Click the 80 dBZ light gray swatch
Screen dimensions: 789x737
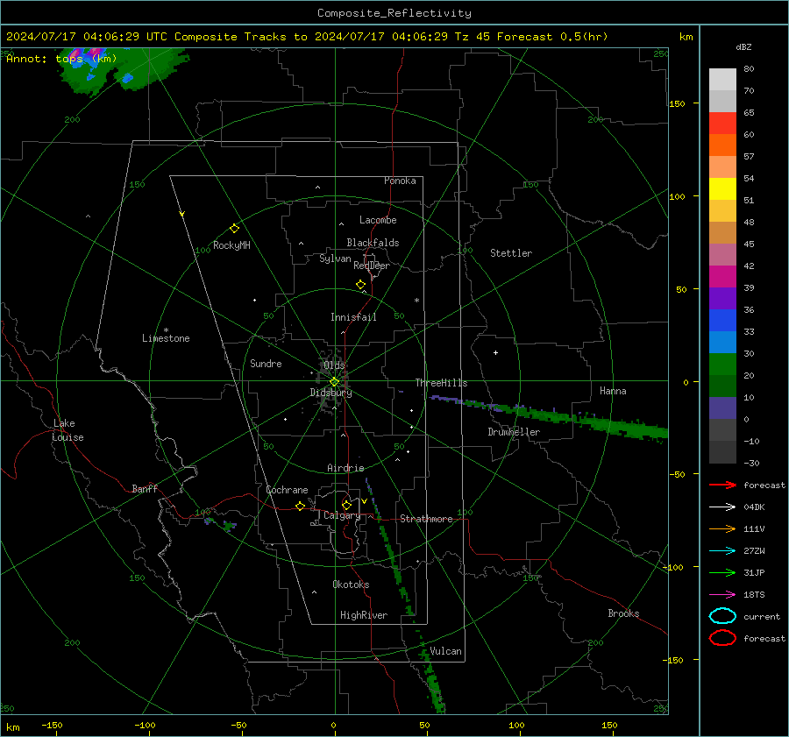tap(722, 80)
